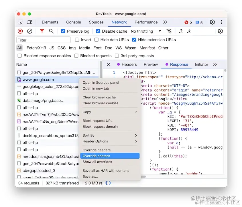This screenshot has height=207, width=242.
Task: Switch to the Console panel tab
Action: point(74,22)
